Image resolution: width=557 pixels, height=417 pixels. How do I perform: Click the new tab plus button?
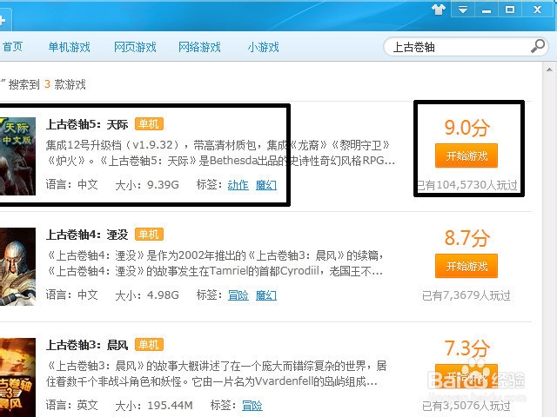coord(2,21)
